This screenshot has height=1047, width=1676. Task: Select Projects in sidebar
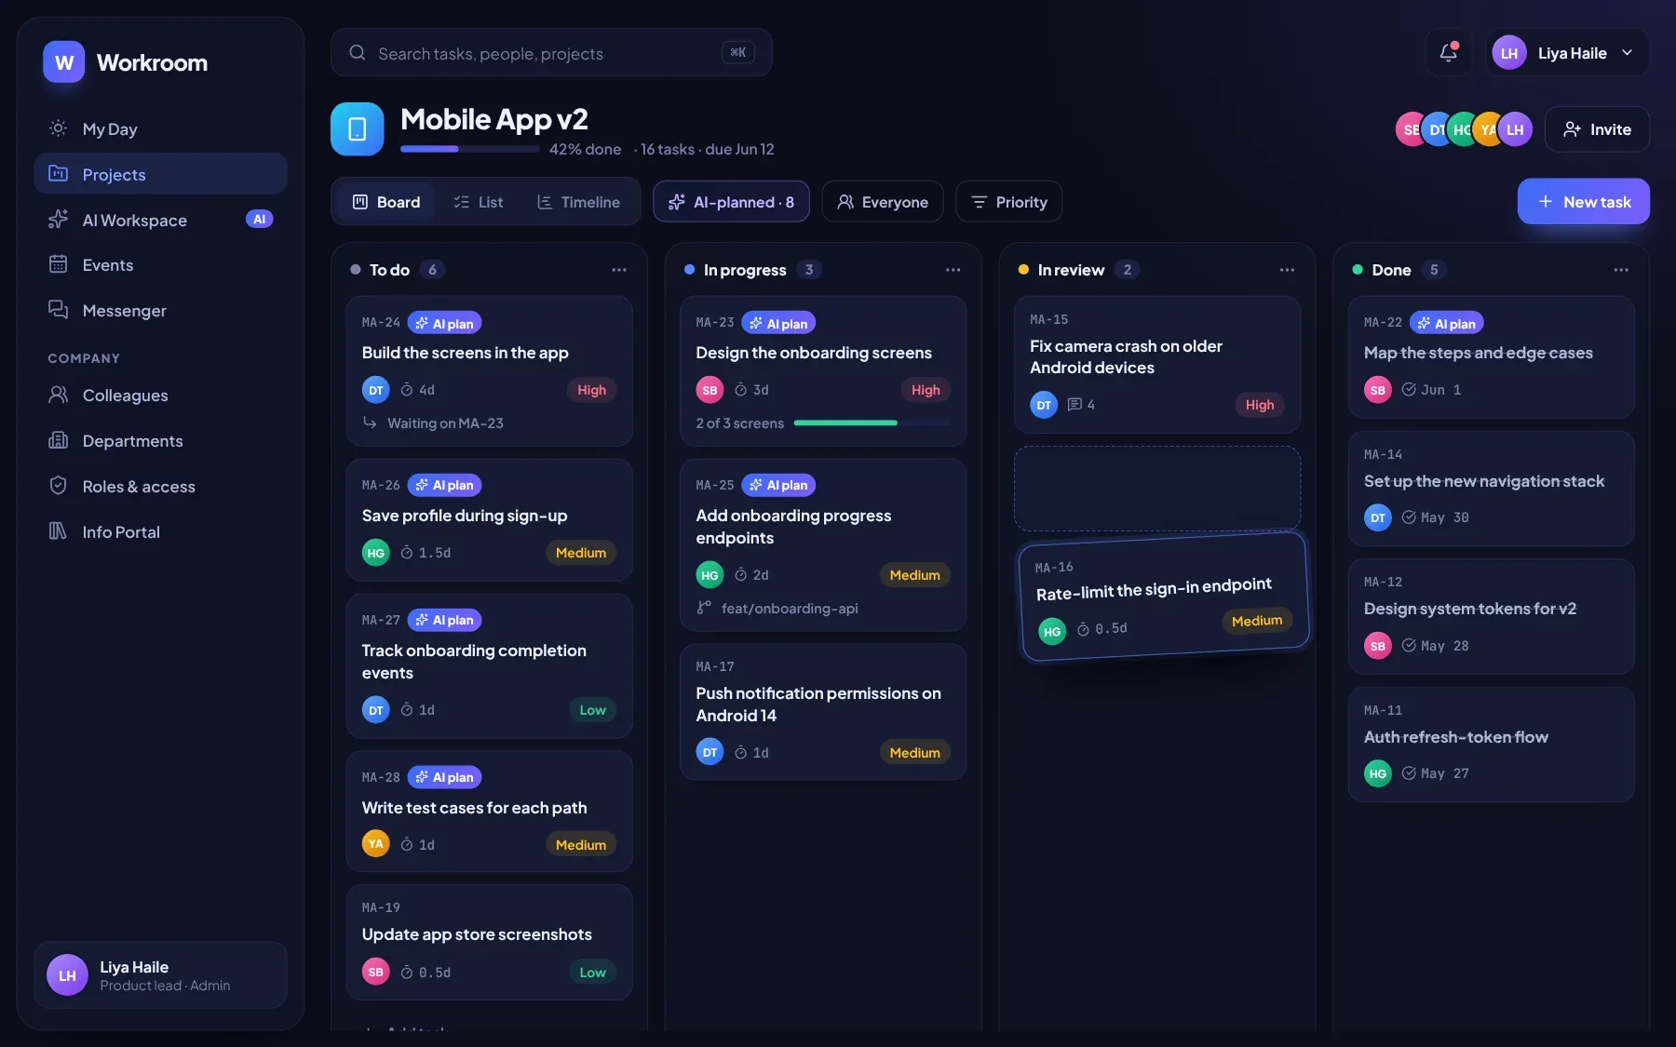pos(160,174)
